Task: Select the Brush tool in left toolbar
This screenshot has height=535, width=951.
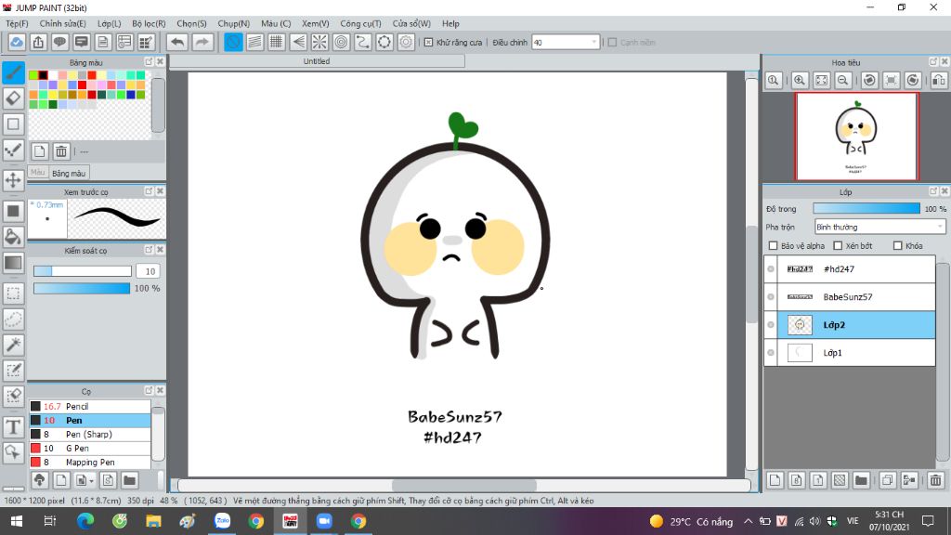Action: 13,72
